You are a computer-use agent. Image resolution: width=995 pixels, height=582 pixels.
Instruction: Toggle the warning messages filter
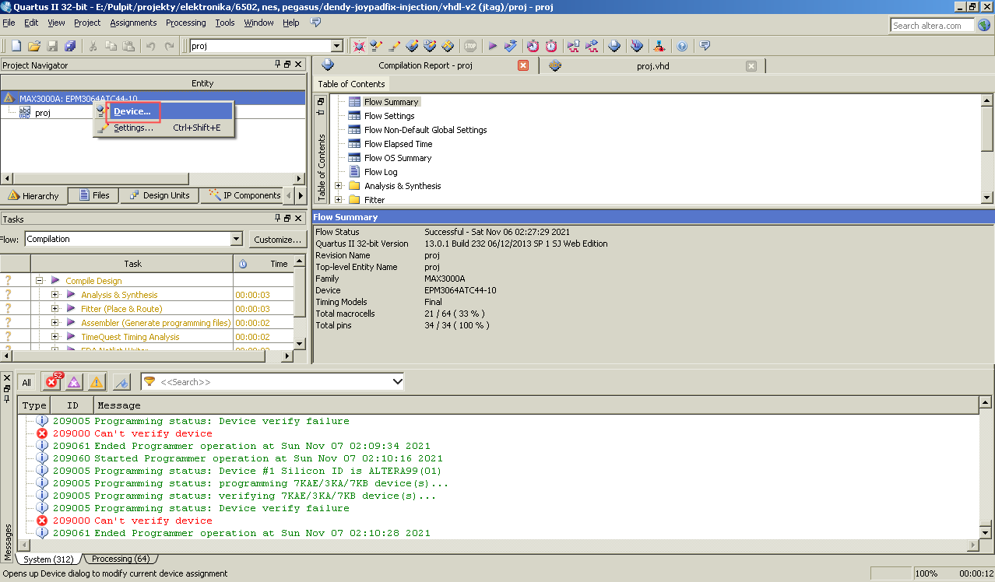[x=96, y=382]
